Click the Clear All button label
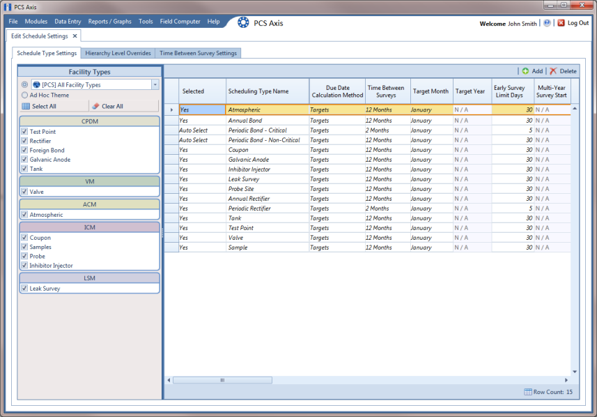The width and height of the screenshot is (597, 417). (112, 107)
